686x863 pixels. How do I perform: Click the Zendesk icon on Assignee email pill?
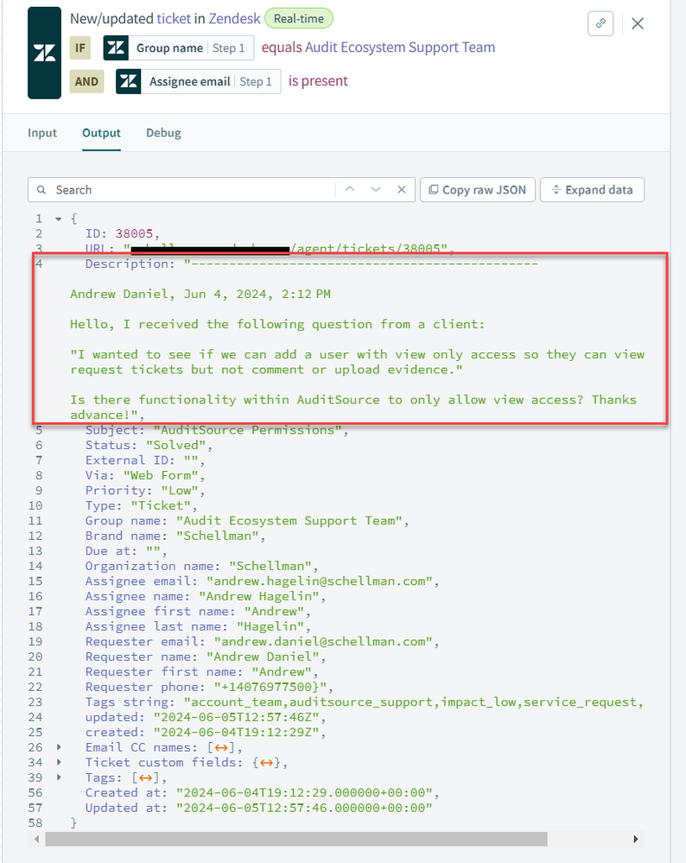[129, 81]
